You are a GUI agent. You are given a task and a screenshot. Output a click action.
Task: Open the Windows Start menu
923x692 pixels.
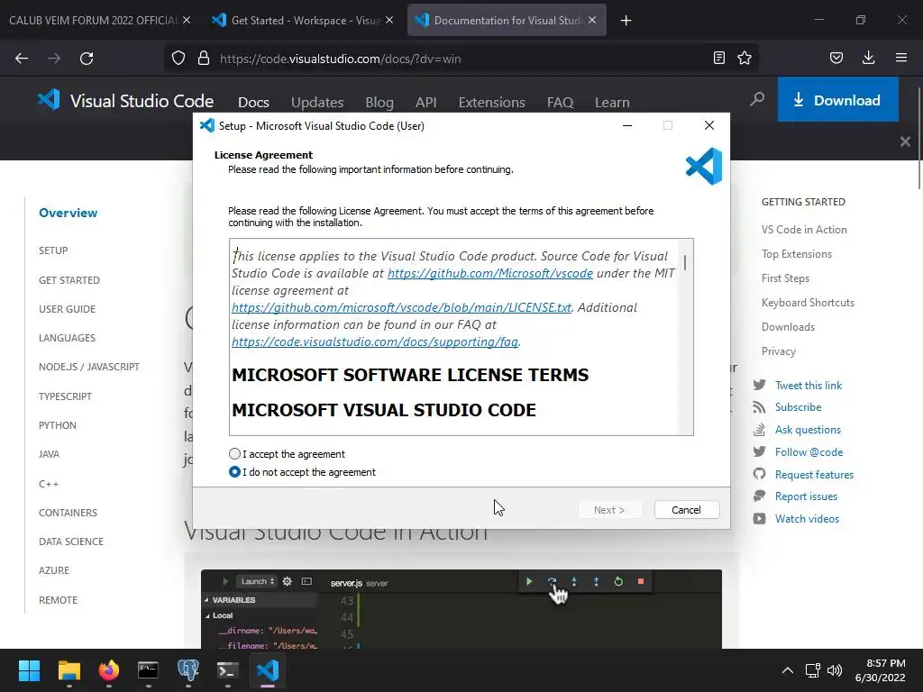(x=29, y=670)
